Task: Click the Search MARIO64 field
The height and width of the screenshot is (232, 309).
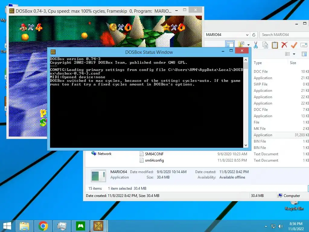Action: [284, 35]
